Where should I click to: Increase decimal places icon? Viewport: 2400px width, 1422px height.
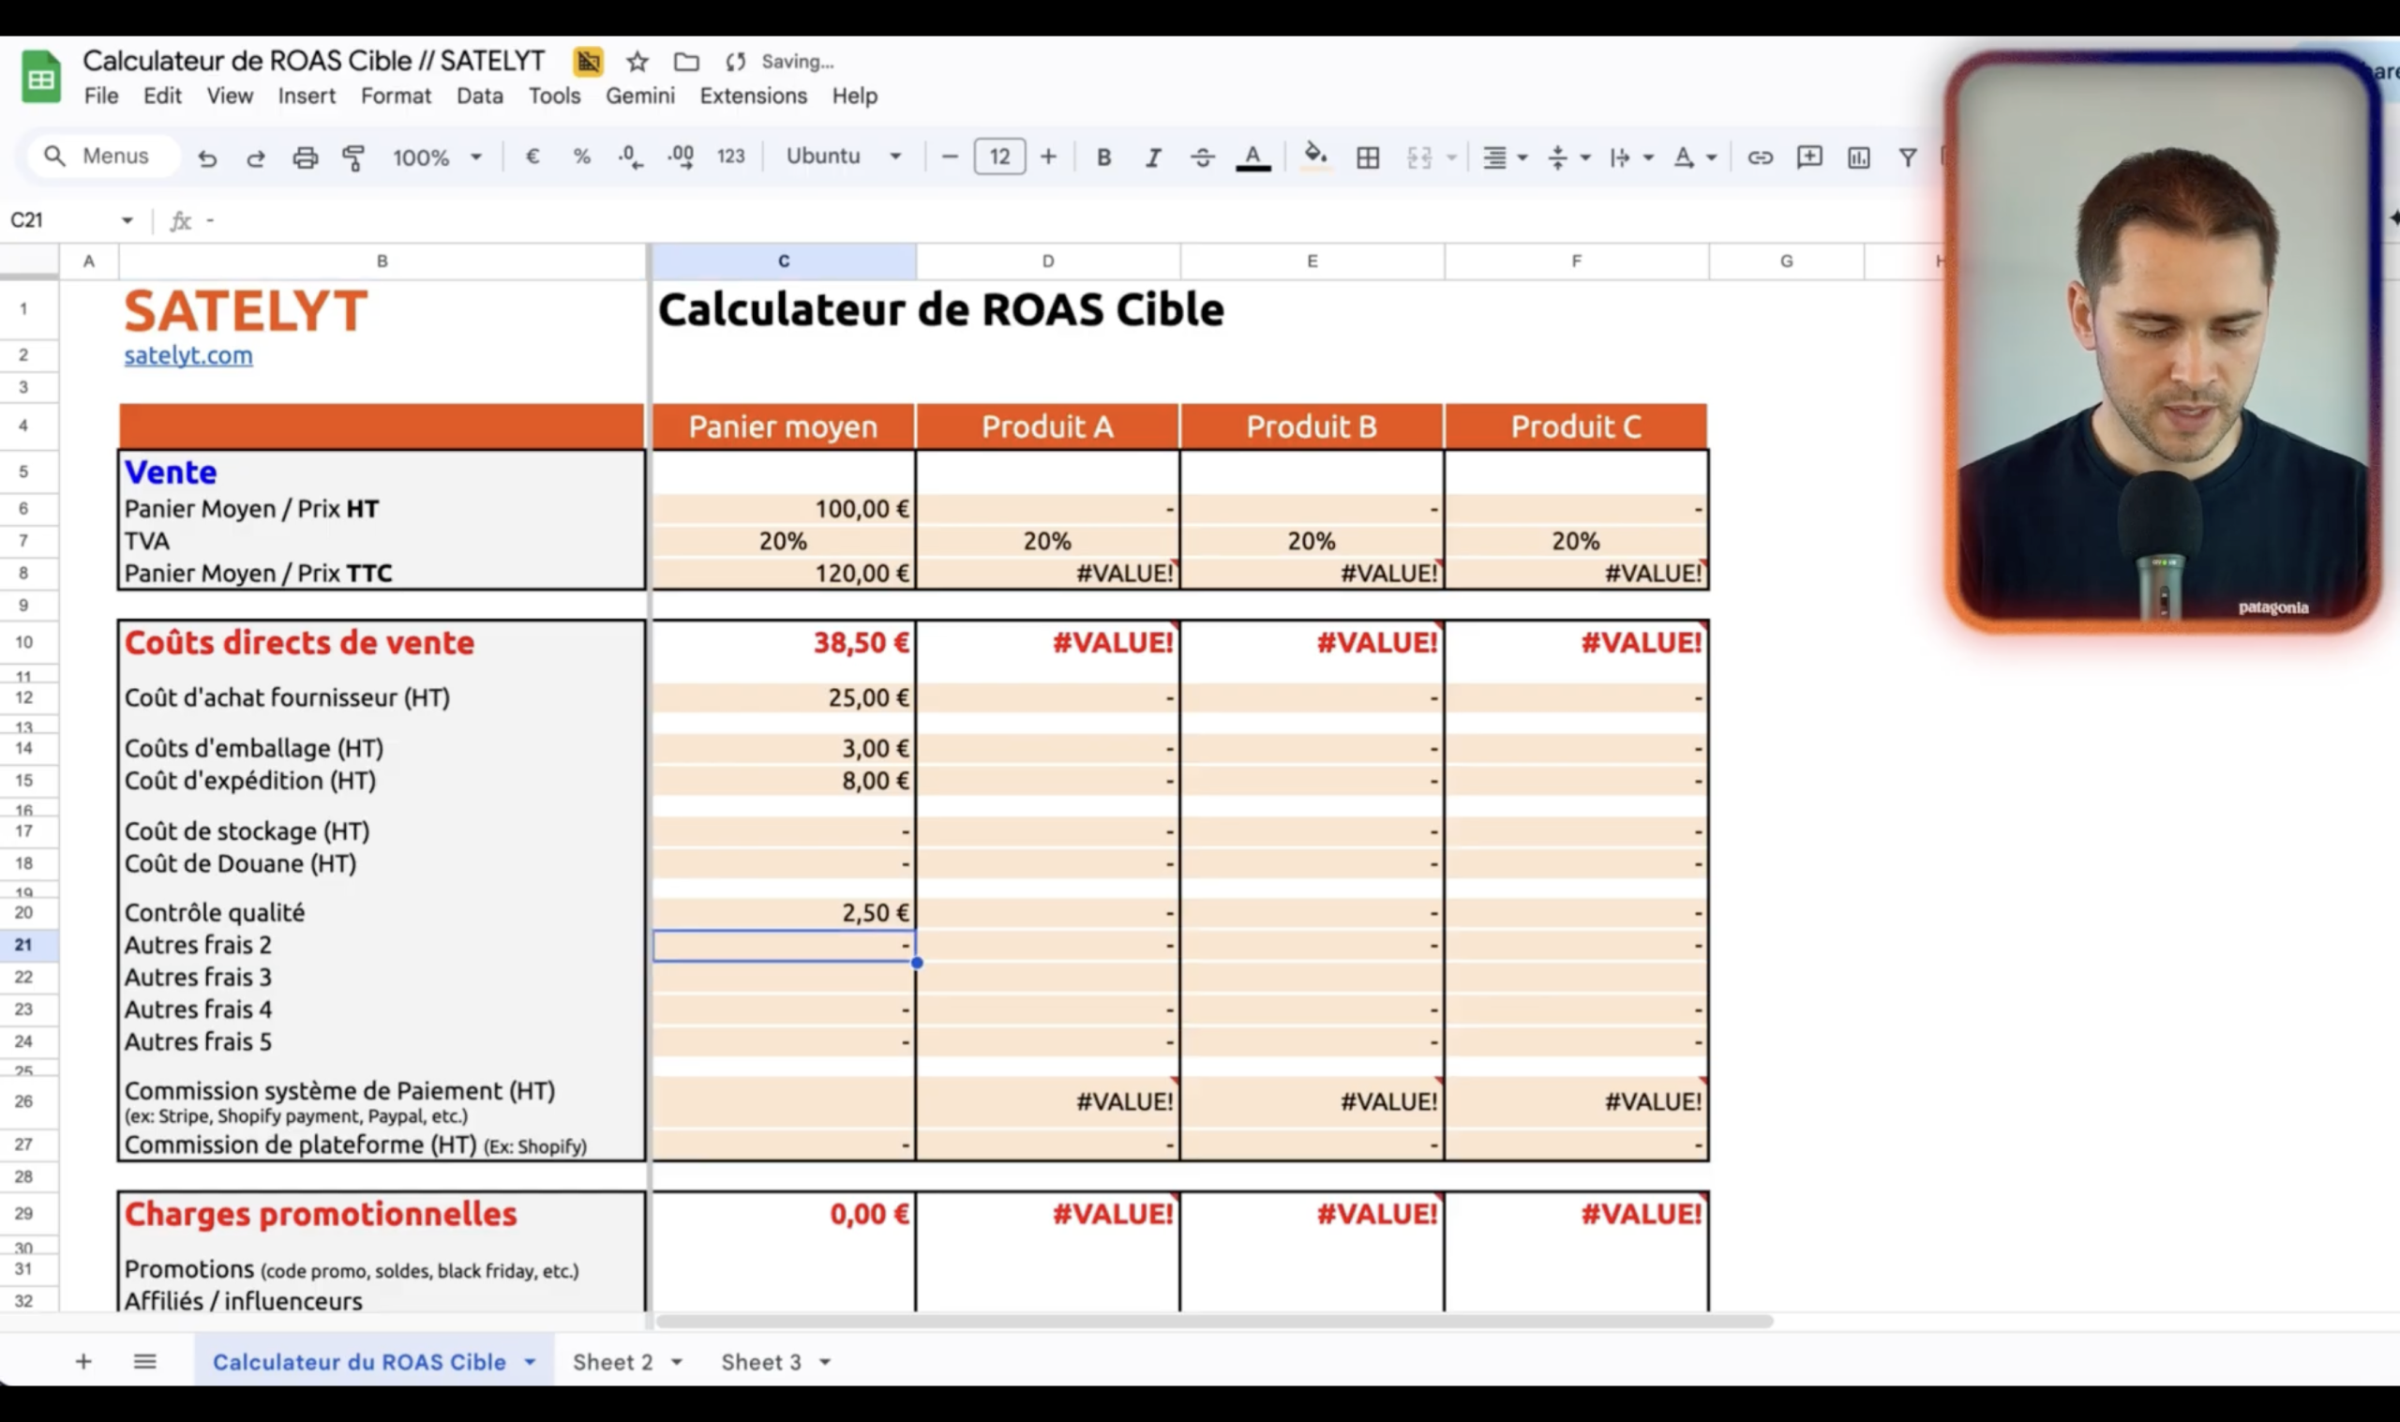682,157
